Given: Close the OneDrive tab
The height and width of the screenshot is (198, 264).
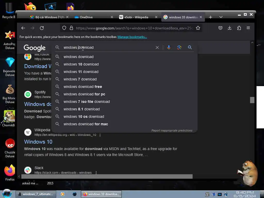Looking at the screenshot, I should click(112, 17).
